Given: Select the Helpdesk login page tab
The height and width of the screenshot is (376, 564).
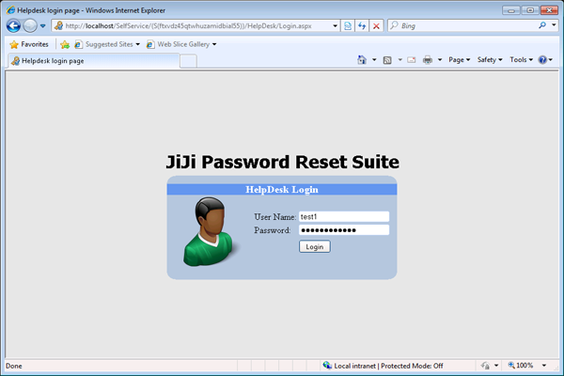Looking at the screenshot, I should pos(93,61).
